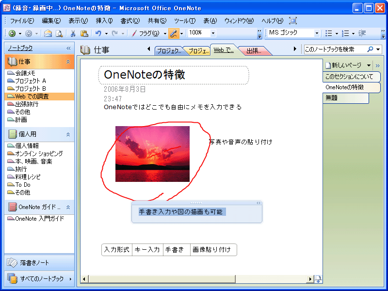Select the red pen drawing tool
388x291 pixels.
click(134, 33)
